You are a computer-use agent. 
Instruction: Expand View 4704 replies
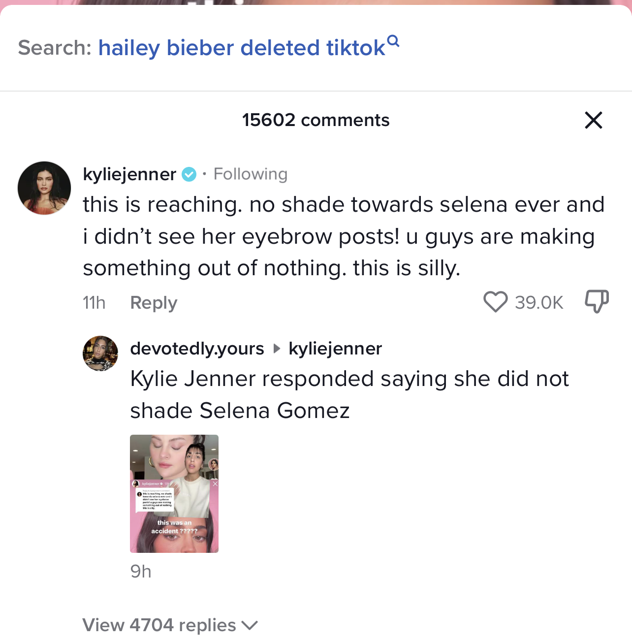click(x=159, y=625)
